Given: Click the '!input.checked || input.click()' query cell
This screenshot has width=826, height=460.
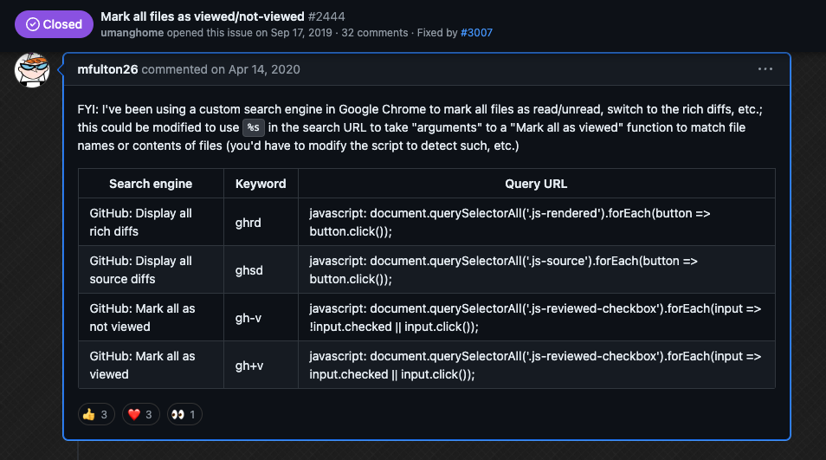Looking at the screenshot, I should pos(536,317).
